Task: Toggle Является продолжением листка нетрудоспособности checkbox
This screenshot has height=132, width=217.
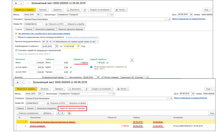Action: 16,38
